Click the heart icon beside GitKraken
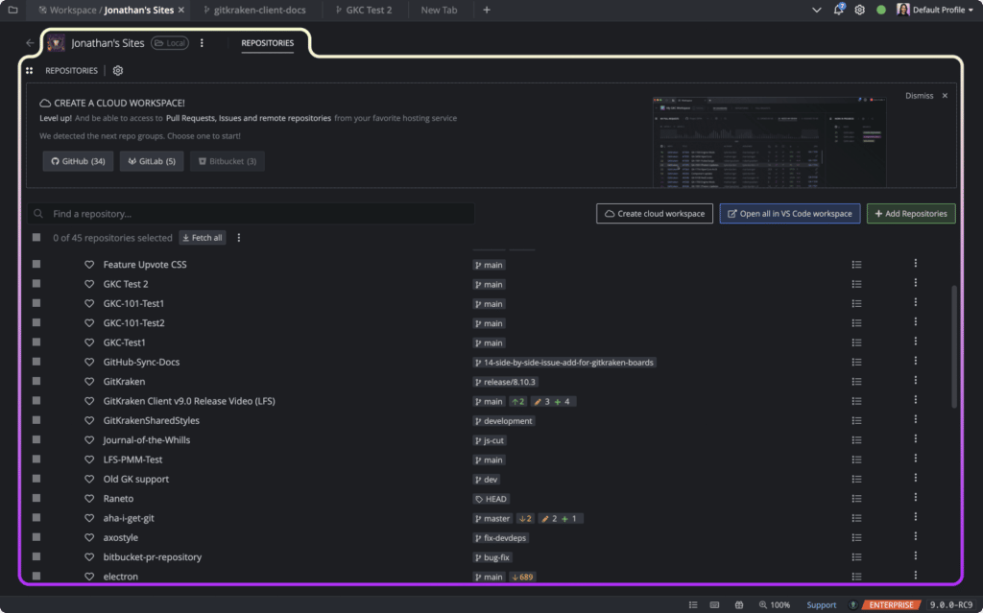This screenshot has height=613, width=983. tap(89, 382)
